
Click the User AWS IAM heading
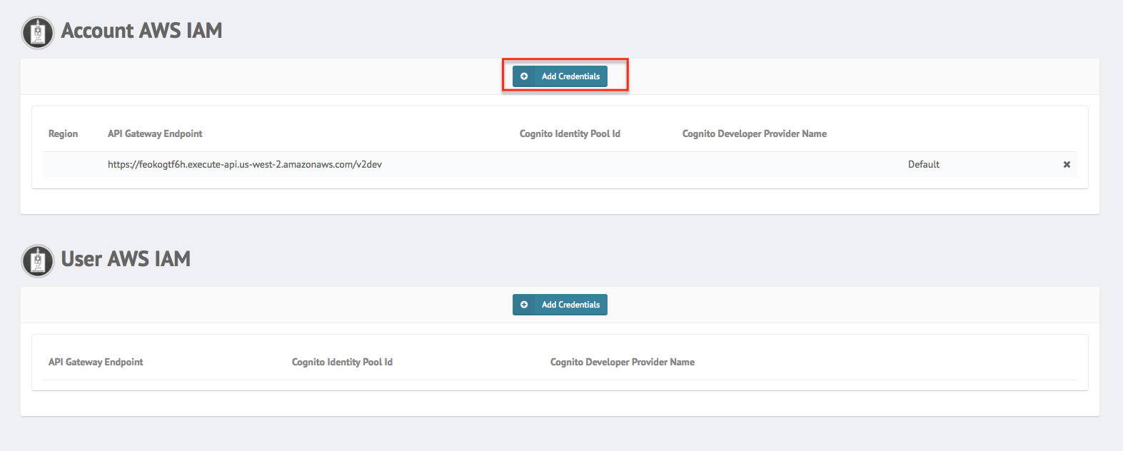pos(126,259)
